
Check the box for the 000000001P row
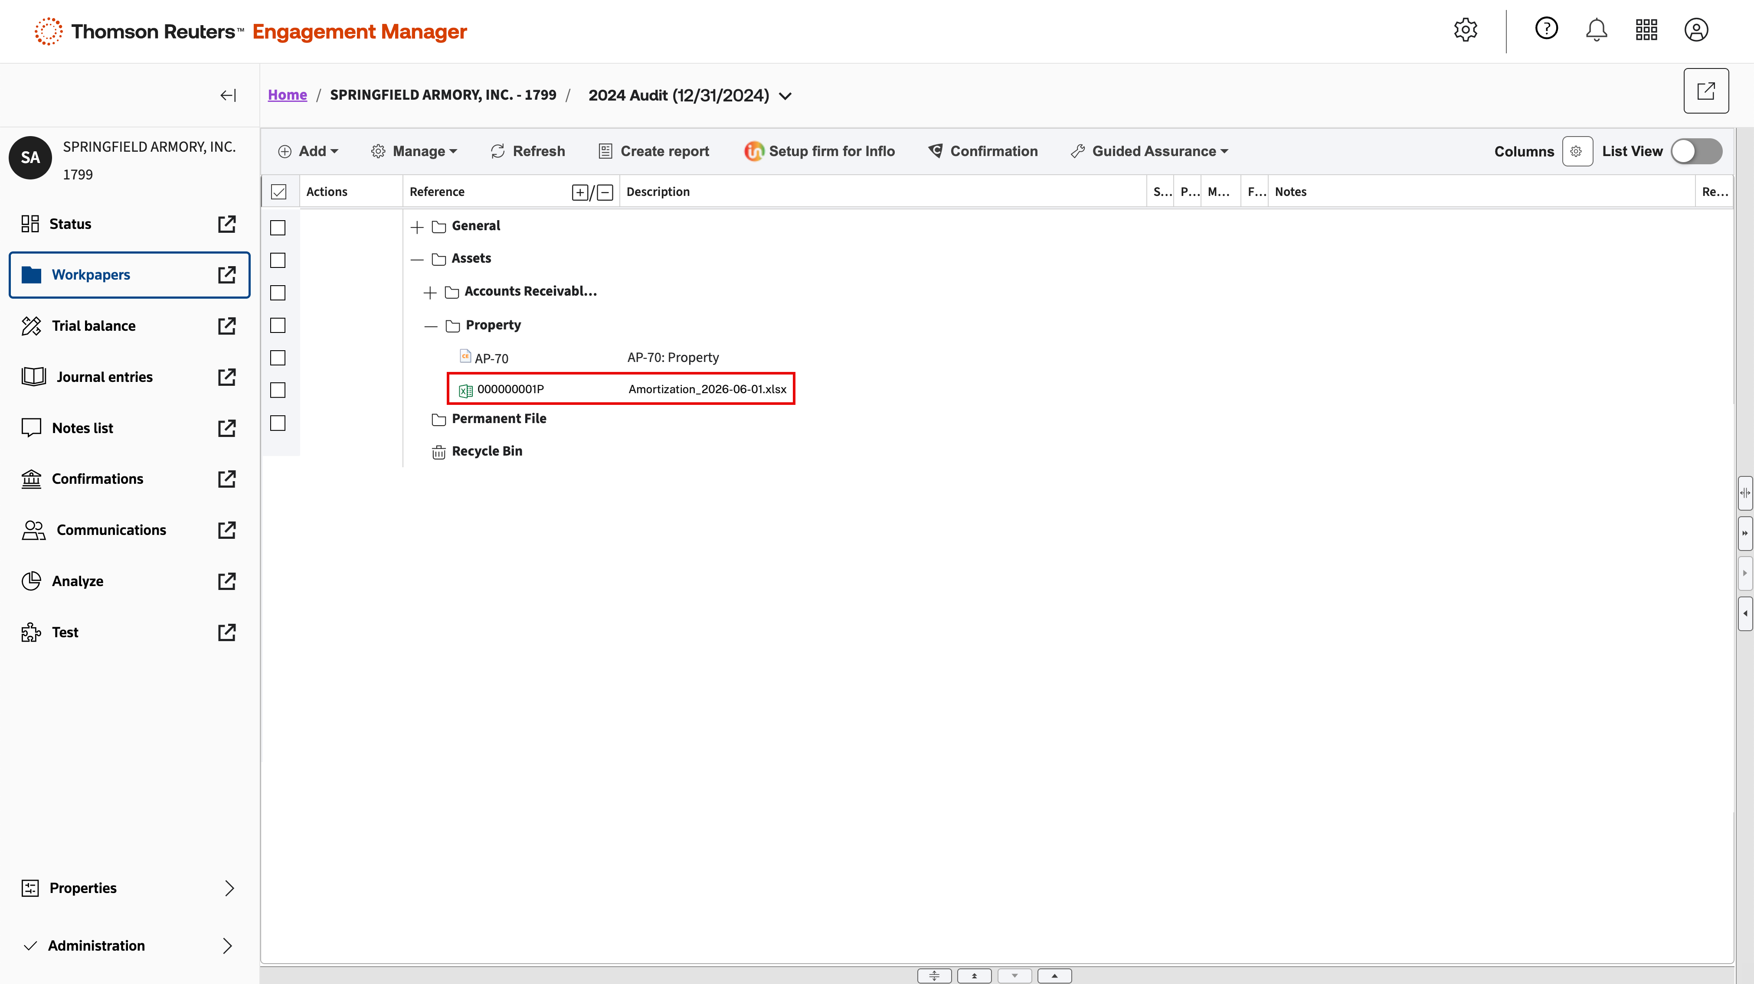click(x=278, y=391)
